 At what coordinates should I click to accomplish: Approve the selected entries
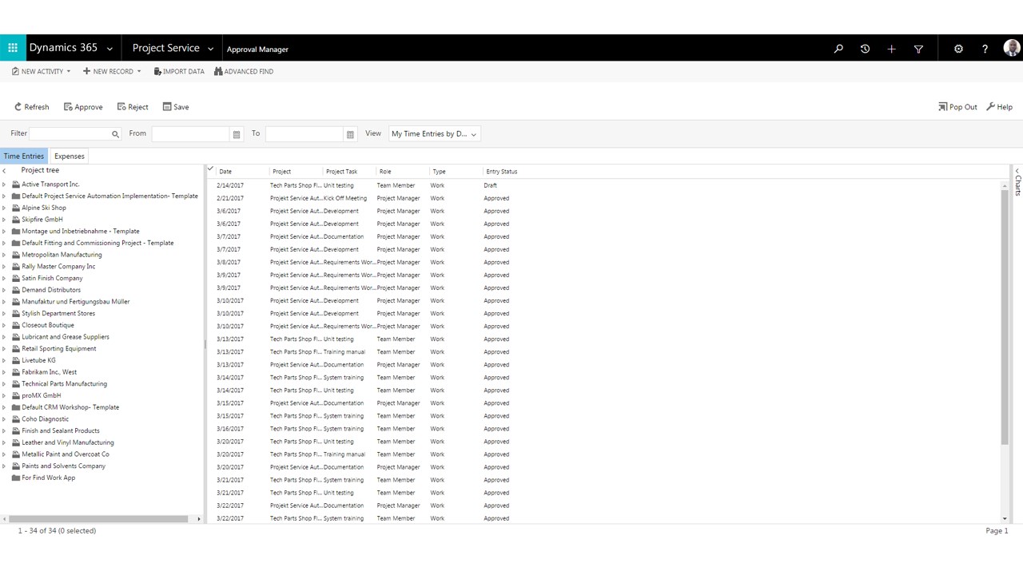coord(83,107)
